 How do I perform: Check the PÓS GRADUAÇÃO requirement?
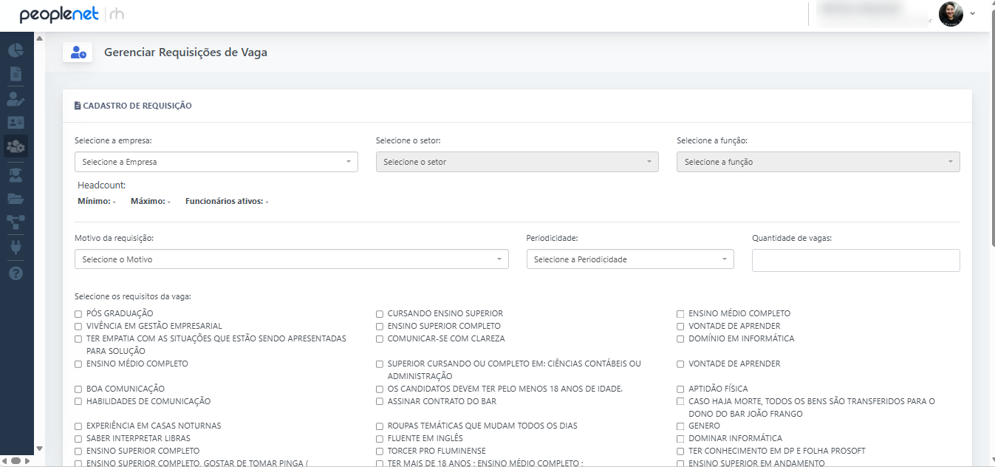pos(78,314)
